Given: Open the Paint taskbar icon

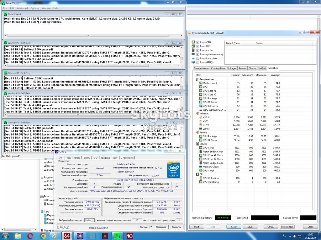Looking at the screenshot, I should pyautogui.click(x=55, y=236).
